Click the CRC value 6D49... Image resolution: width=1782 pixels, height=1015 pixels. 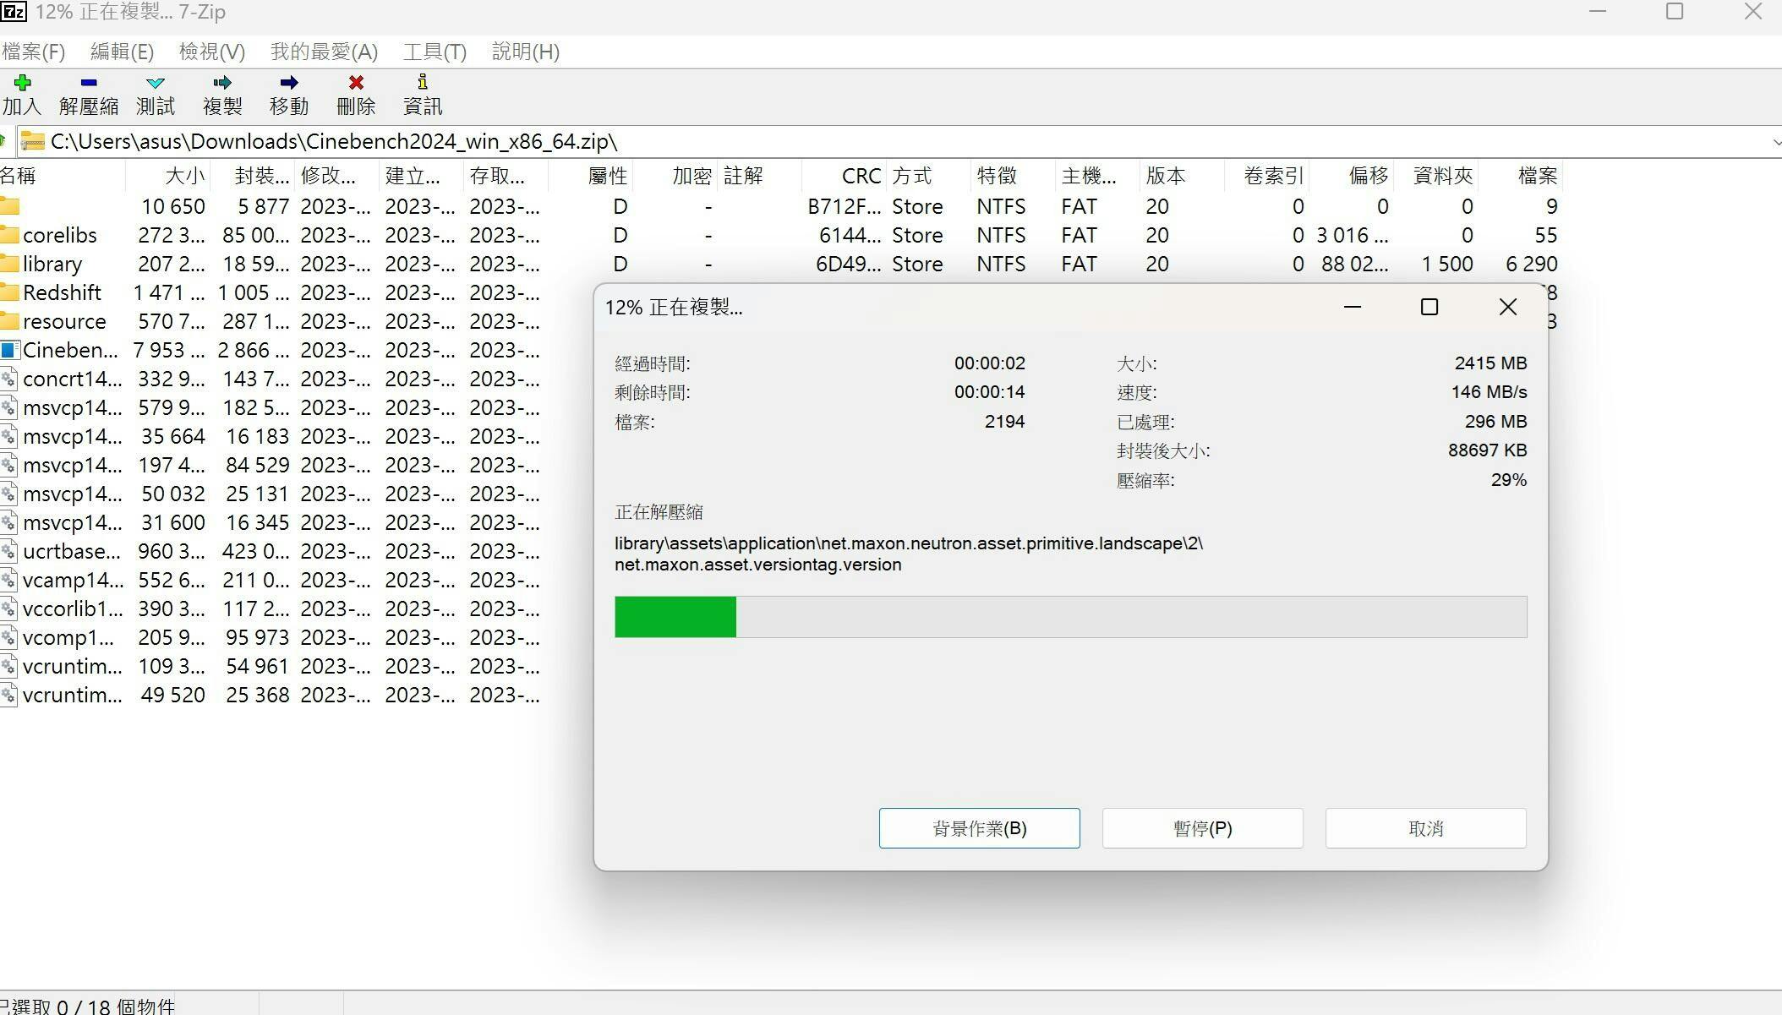848,264
